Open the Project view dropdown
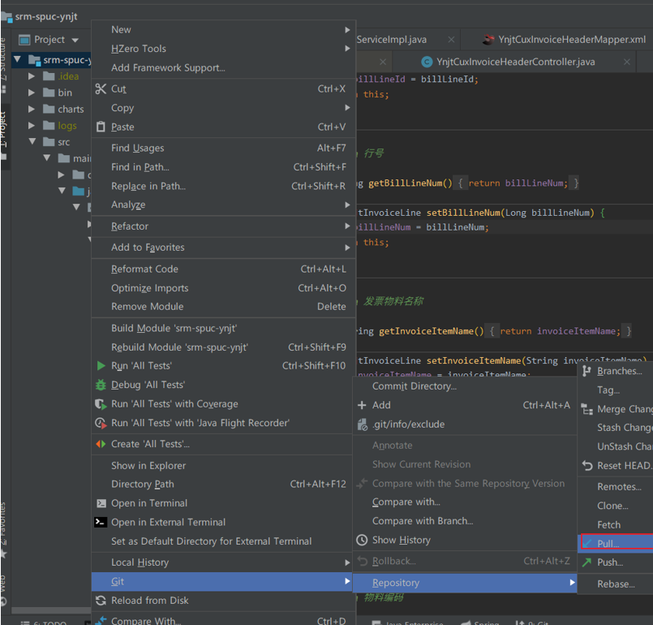This screenshot has height=625, width=653. [75, 40]
